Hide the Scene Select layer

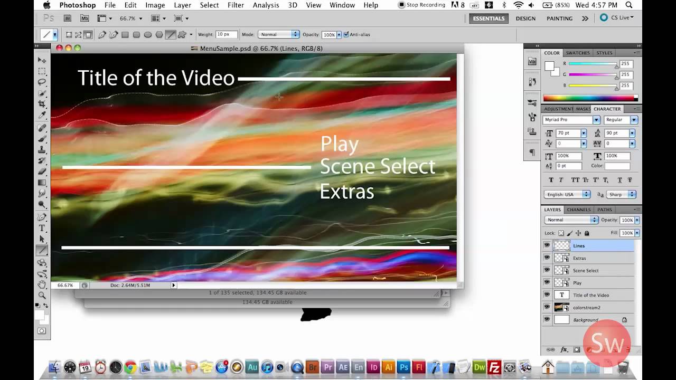tap(547, 270)
